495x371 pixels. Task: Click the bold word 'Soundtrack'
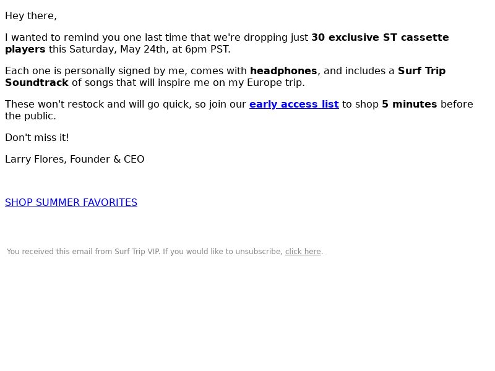pos(37,83)
